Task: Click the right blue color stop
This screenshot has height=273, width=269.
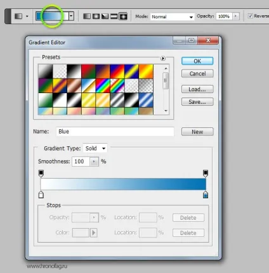Action: 206,194
